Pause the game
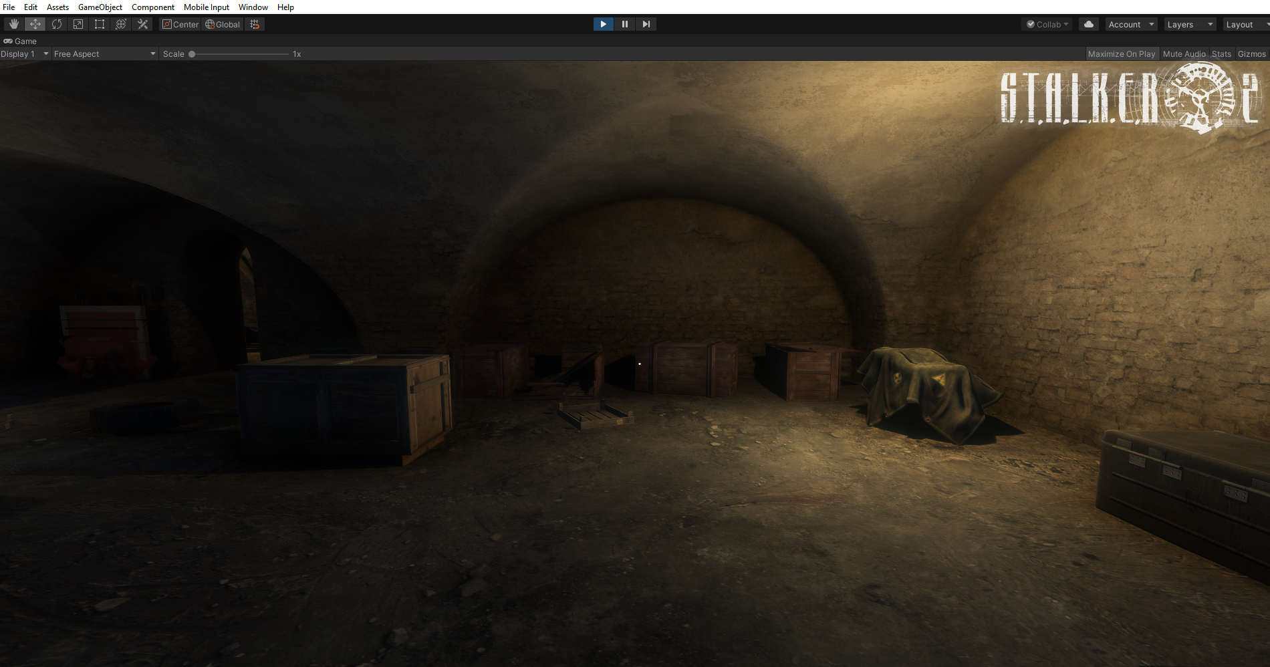The image size is (1270, 667). pos(624,24)
